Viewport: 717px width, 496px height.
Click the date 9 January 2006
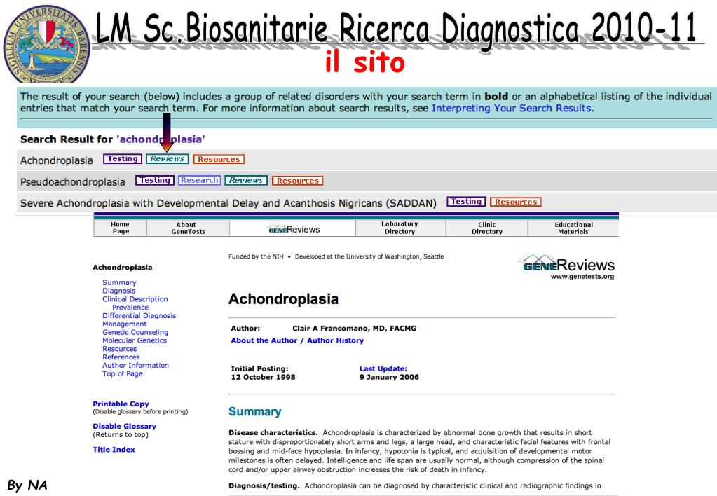[x=389, y=377]
